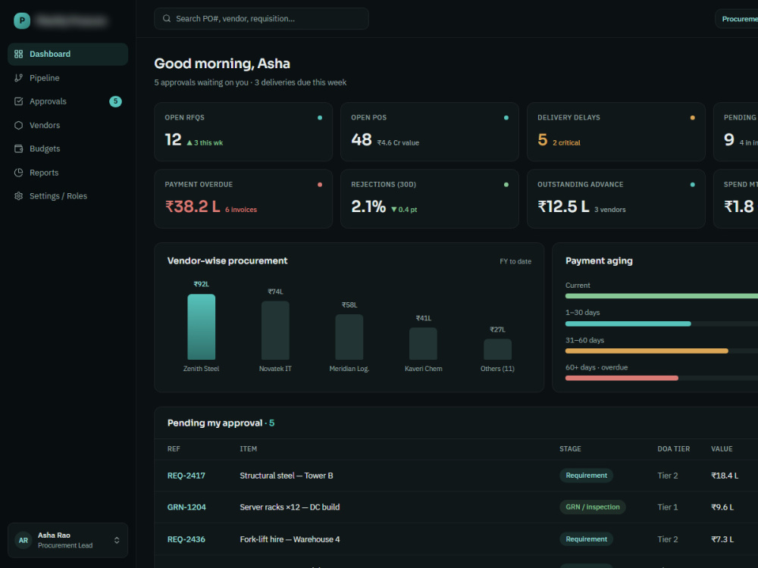
Task: Click Requirement badge in the REQ-2436 row
Action: click(x=587, y=539)
